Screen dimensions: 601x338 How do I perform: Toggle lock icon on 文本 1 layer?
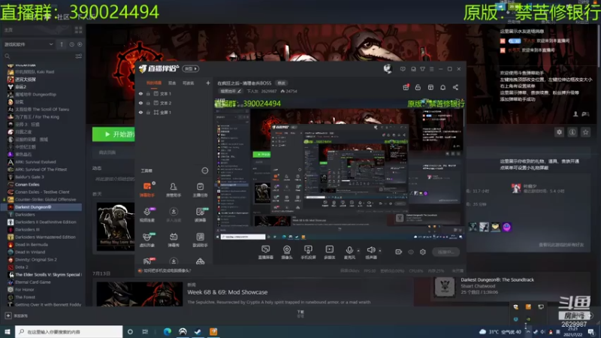pyautogui.click(x=148, y=94)
